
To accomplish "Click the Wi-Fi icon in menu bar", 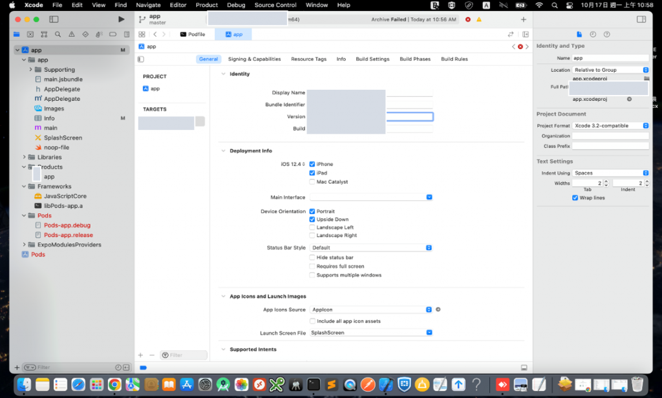I will 539,5.
